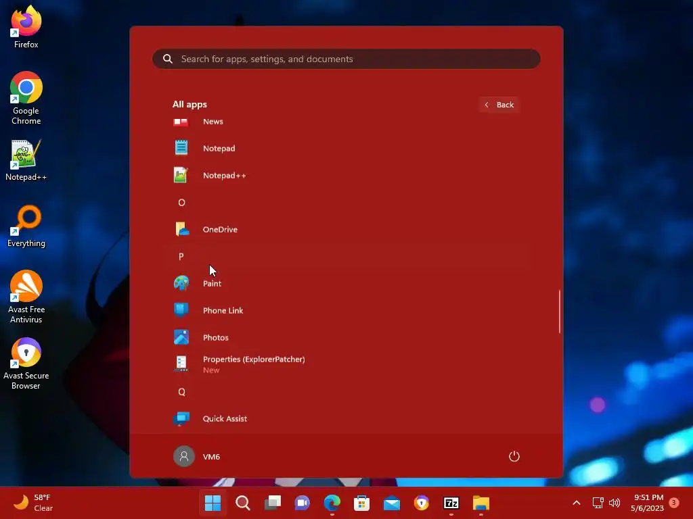
Task: Open File Explorer from the taskbar
Action: pyautogui.click(x=481, y=503)
